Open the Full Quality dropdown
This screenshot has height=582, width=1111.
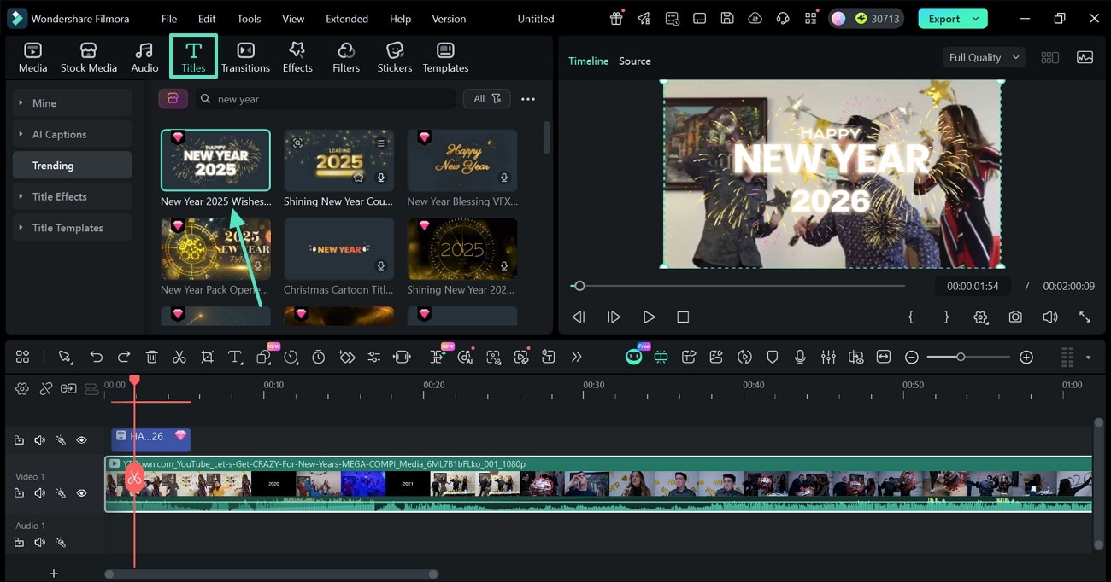coord(983,57)
